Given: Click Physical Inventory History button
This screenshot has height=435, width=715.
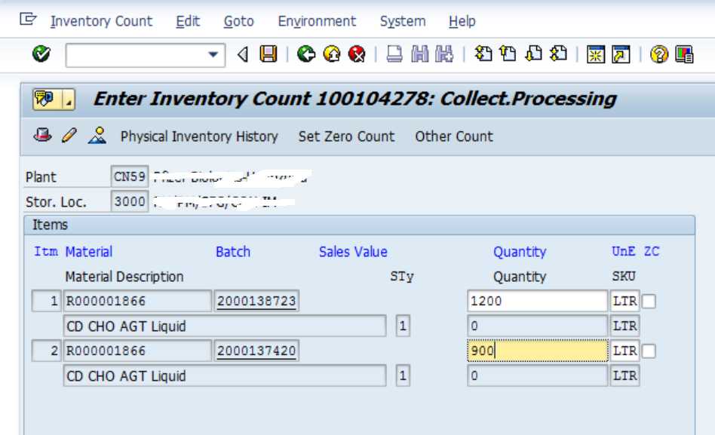Looking at the screenshot, I should click(x=199, y=136).
